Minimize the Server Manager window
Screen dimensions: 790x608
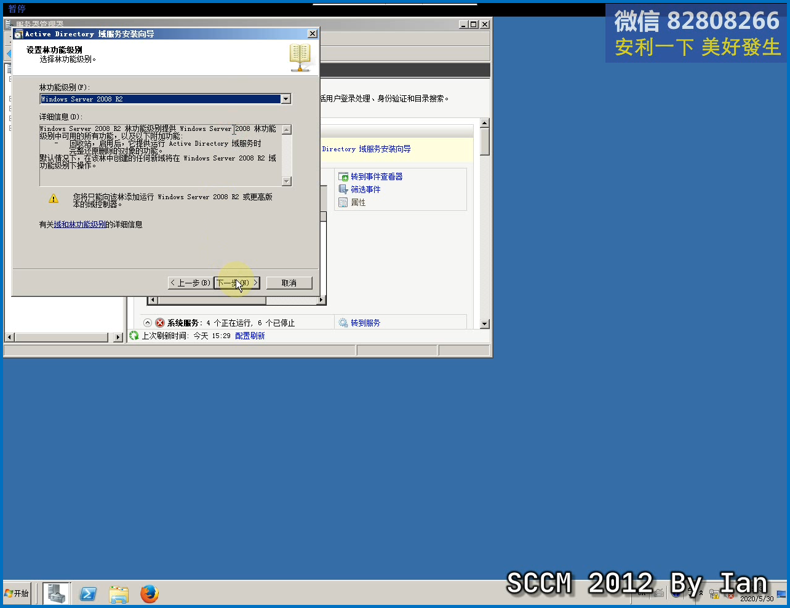point(464,25)
